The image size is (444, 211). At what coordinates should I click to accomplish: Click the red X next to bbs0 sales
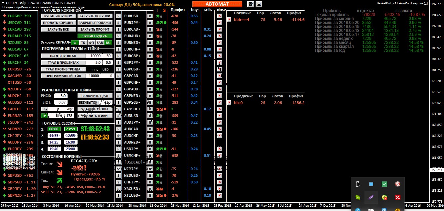(229, 103)
